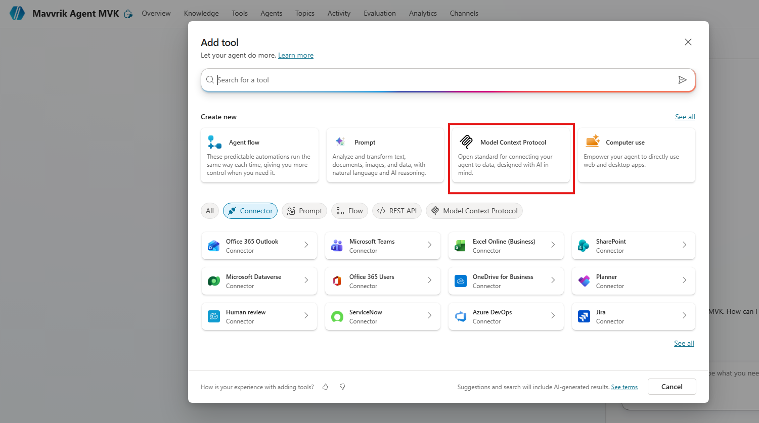Image resolution: width=759 pixels, height=423 pixels.
Task: Expand Jira connector chevron
Action: tap(684, 315)
